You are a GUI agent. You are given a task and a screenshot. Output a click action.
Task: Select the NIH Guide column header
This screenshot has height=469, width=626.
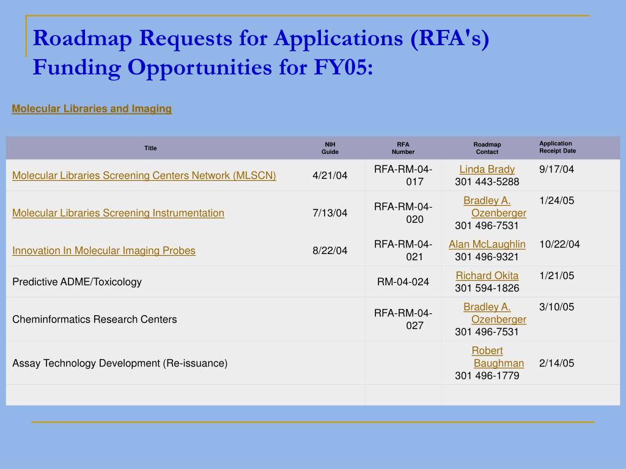pyautogui.click(x=330, y=148)
